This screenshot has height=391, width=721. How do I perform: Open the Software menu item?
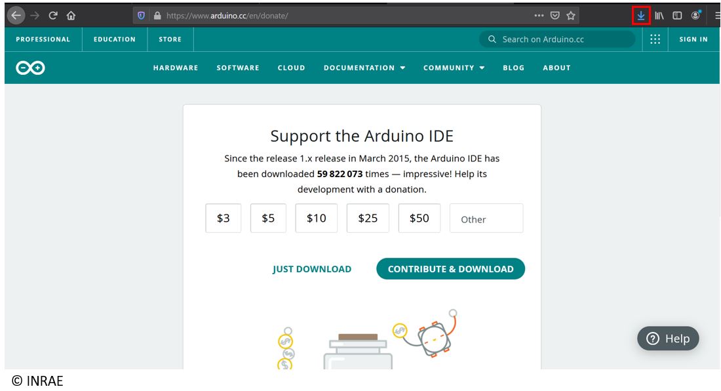pos(238,68)
